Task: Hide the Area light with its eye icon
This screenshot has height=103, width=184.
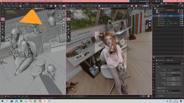Action: pos(180,14)
